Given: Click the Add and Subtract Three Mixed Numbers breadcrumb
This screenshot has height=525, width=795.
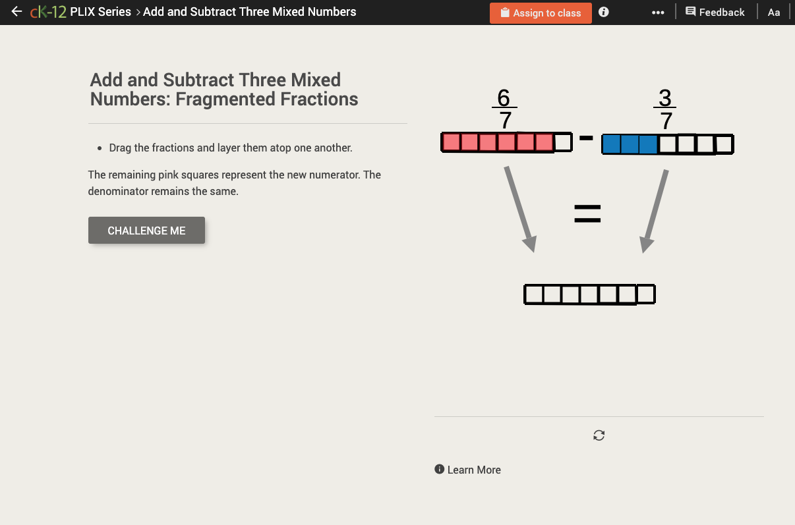Looking at the screenshot, I should point(250,11).
